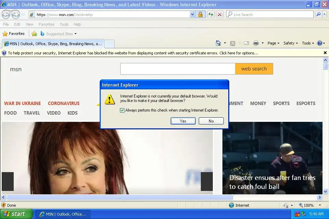Screen dimensions: 329x219
Task: Click the zoom magnifier 100% icon
Action: (301, 205)
